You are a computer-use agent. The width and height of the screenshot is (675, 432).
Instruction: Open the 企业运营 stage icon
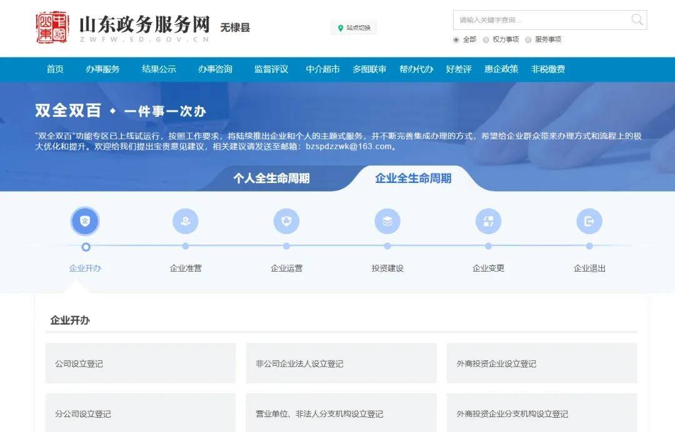[x=286, y=221]
